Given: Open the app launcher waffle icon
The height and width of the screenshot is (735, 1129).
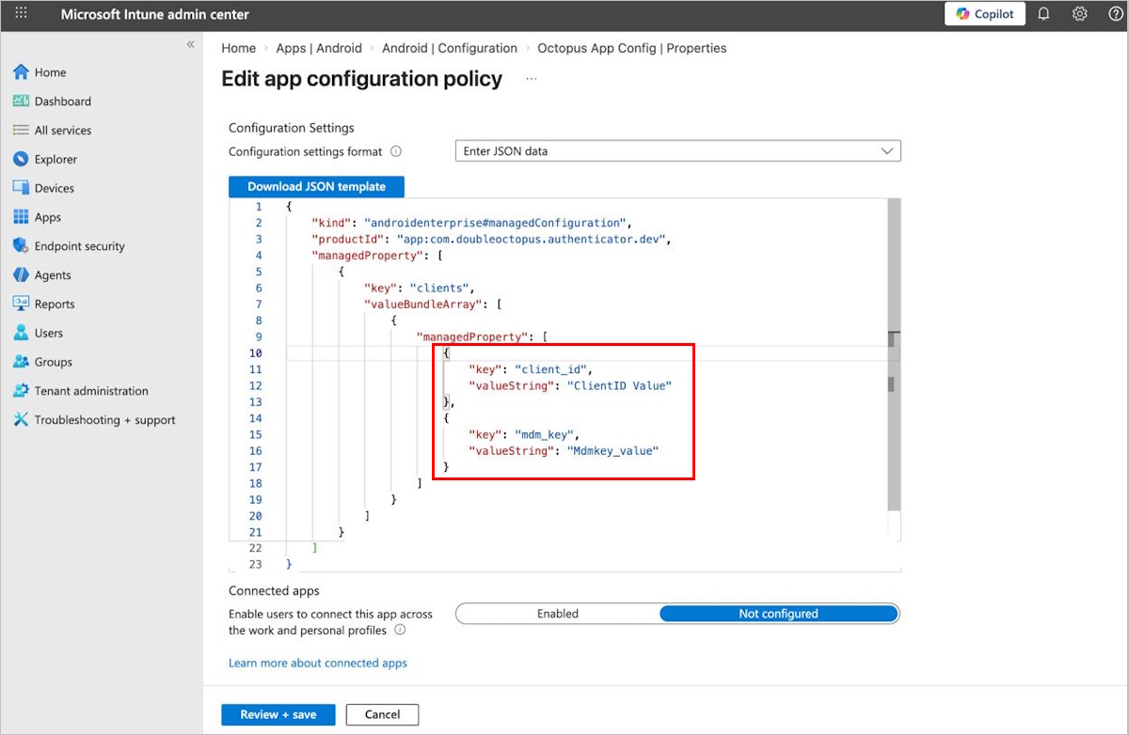Looking at the screenshot, I should (x=21, y=14).
